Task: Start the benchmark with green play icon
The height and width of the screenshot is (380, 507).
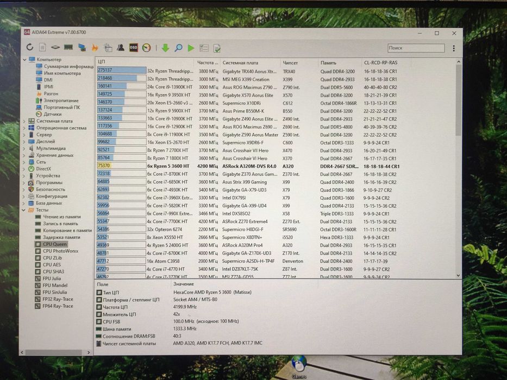Action: 191,48
